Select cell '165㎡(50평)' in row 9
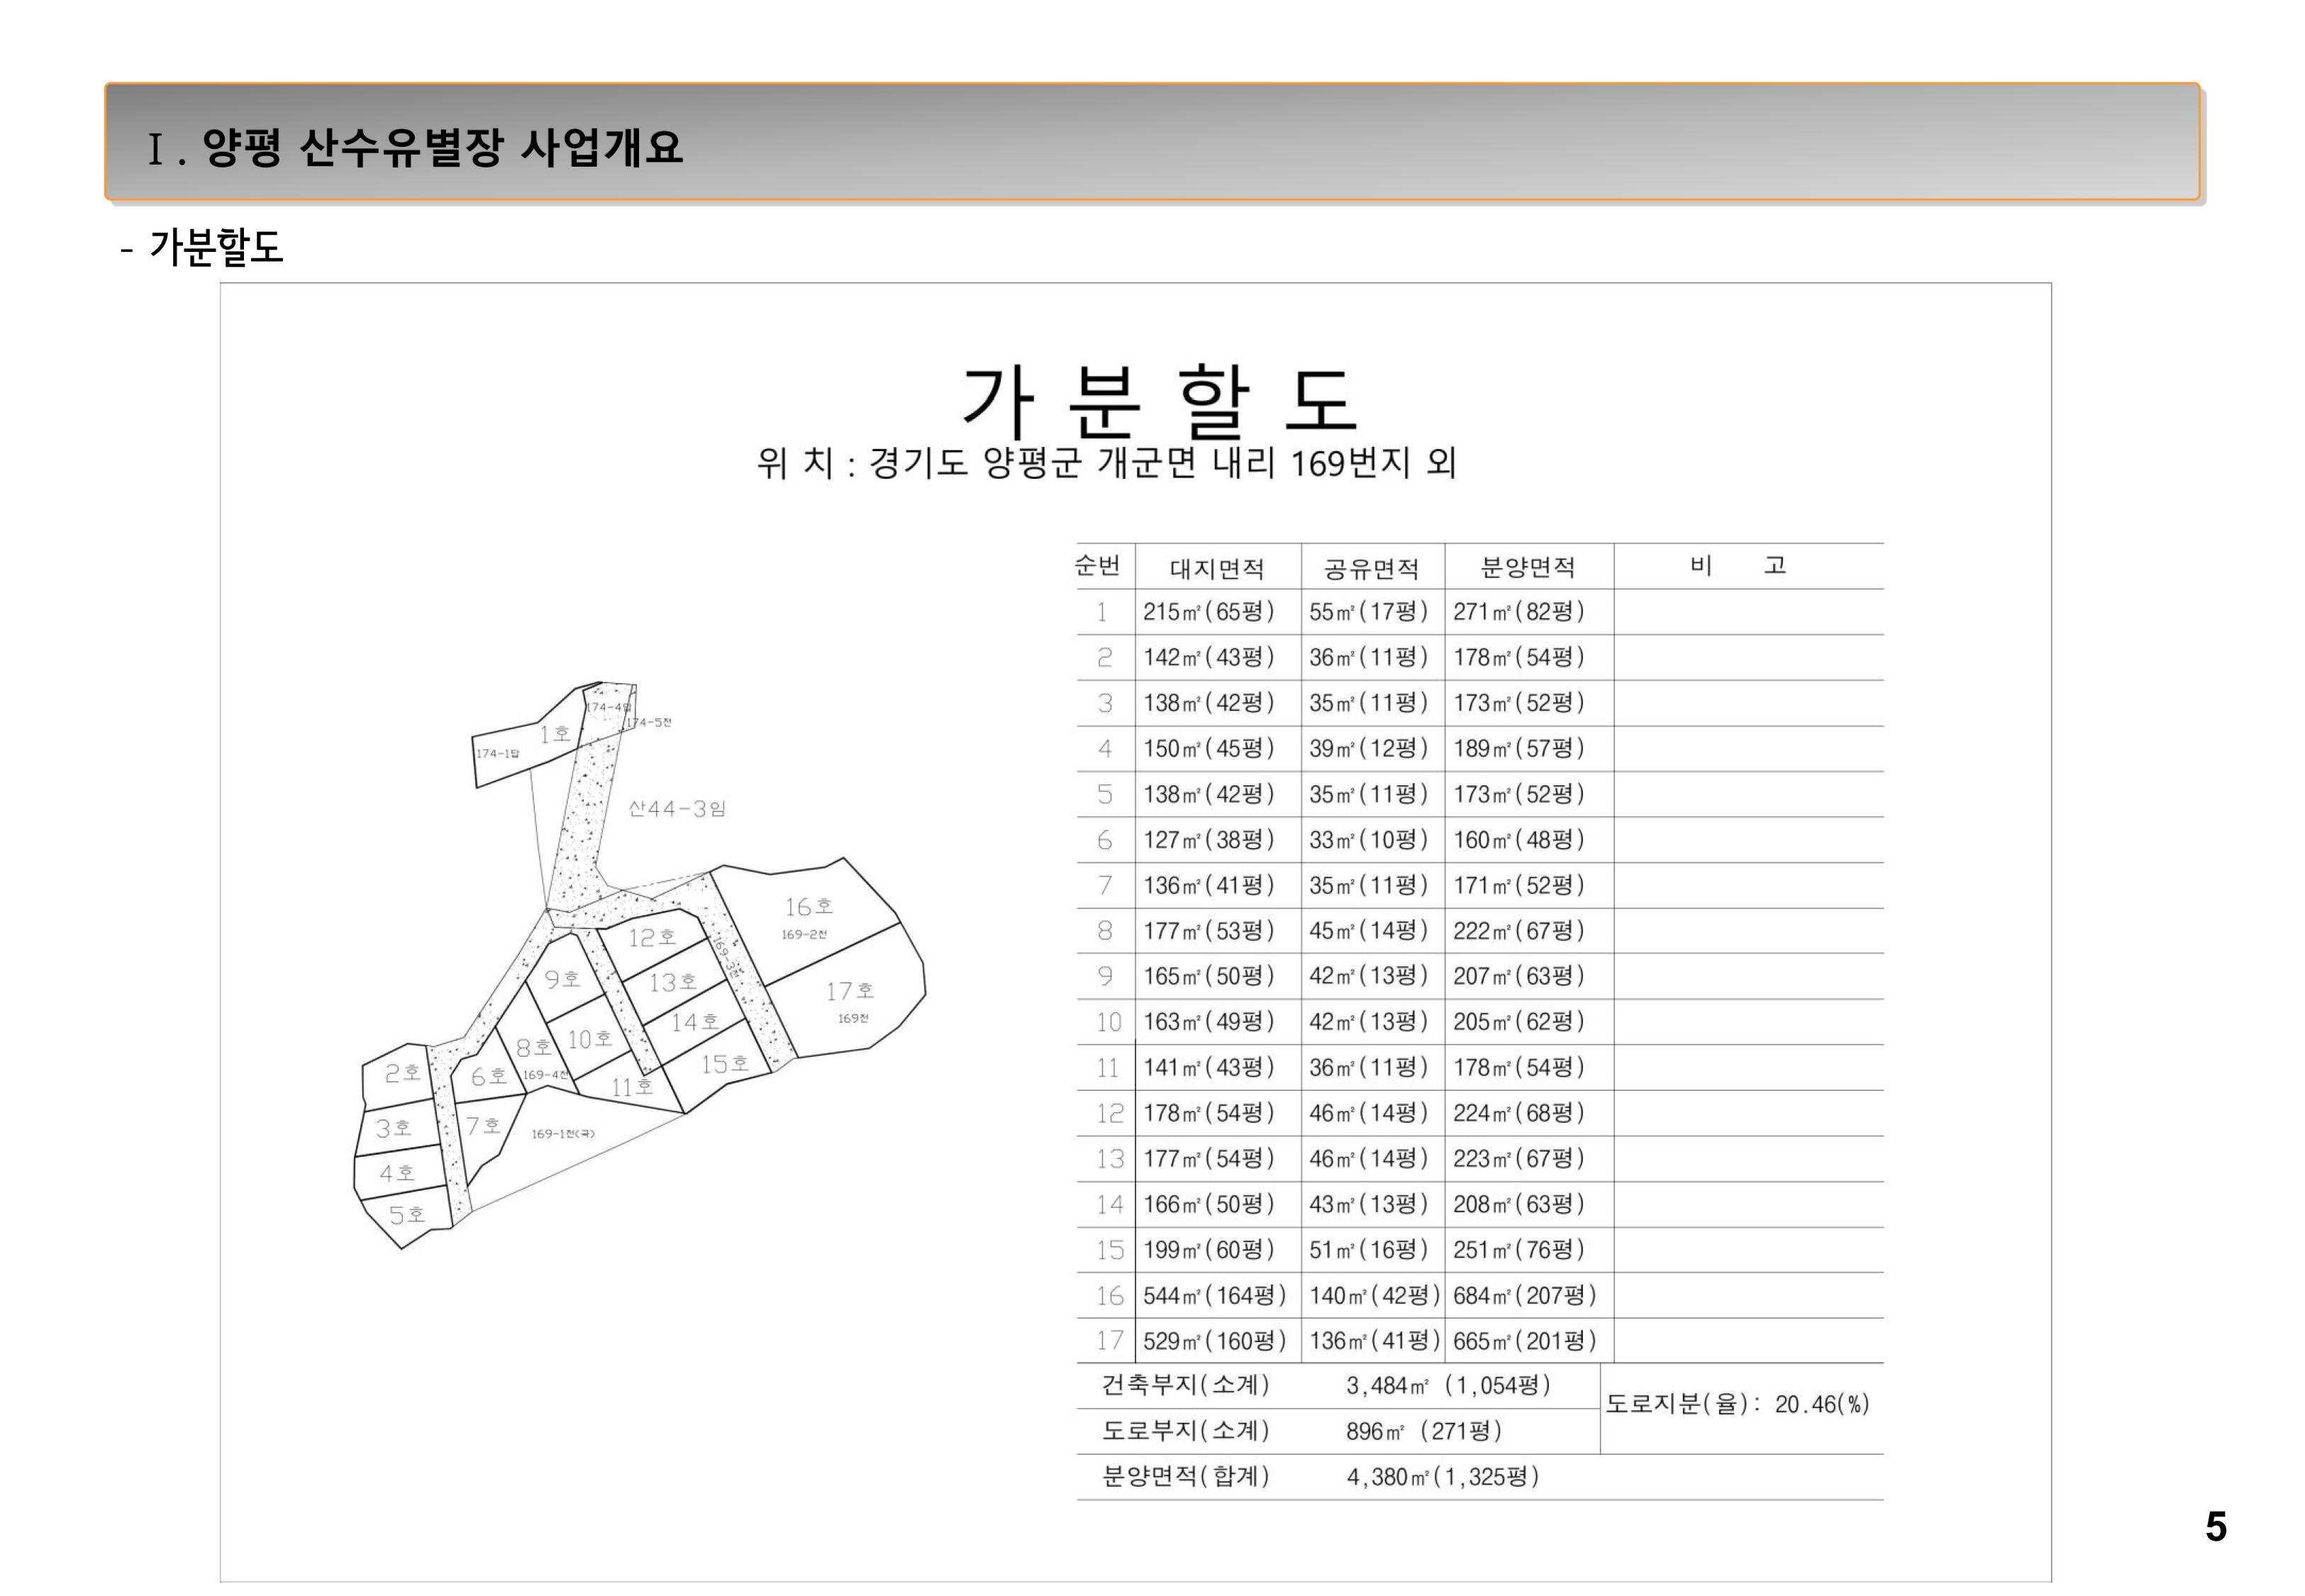 pos(1209,976)
